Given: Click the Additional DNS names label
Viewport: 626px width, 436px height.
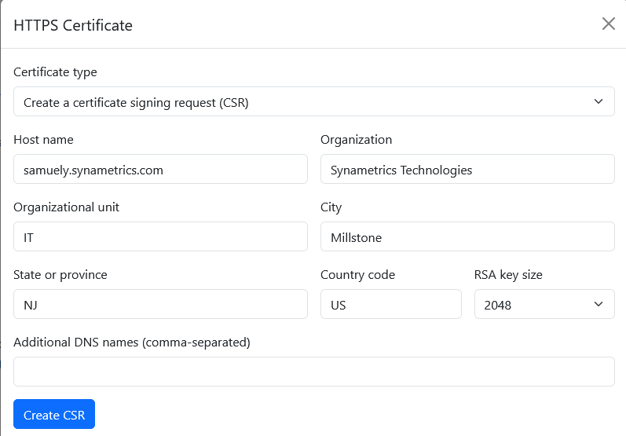Looking at the screenshot, I should (132, 343).
